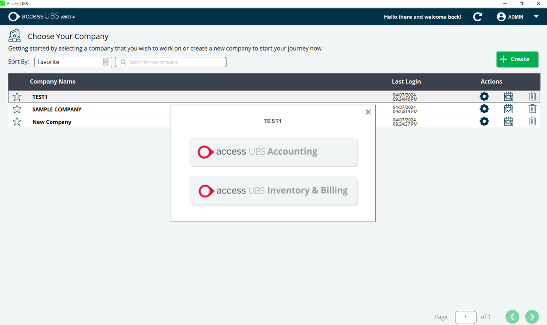The image size is (547, 325).
Task: Mark TEST1 as favorite with star
Action: [17, 97]
